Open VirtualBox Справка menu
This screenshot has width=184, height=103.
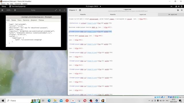click(x=25, y=4)
